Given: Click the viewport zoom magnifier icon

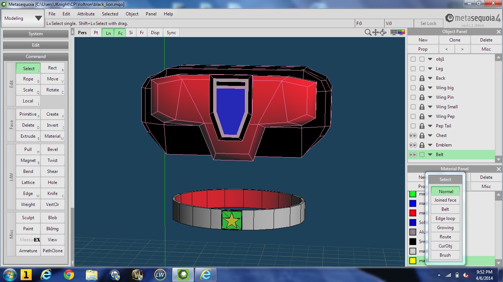Looking at the screenshot, I should point(368,32).
